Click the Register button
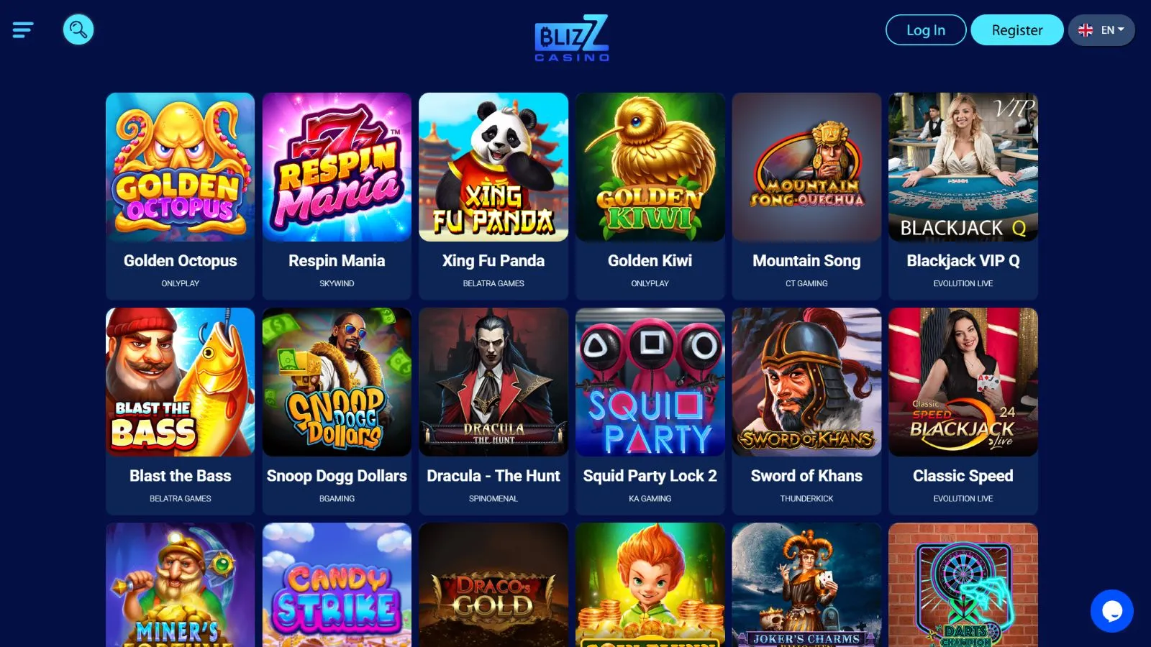 1017,30
